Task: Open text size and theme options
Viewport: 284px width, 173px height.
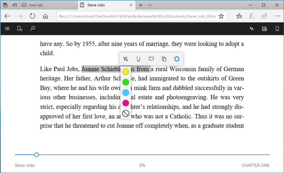Action: [252, 28]
